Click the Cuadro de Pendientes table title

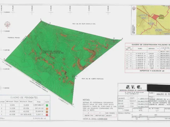[x=24, y=98]
